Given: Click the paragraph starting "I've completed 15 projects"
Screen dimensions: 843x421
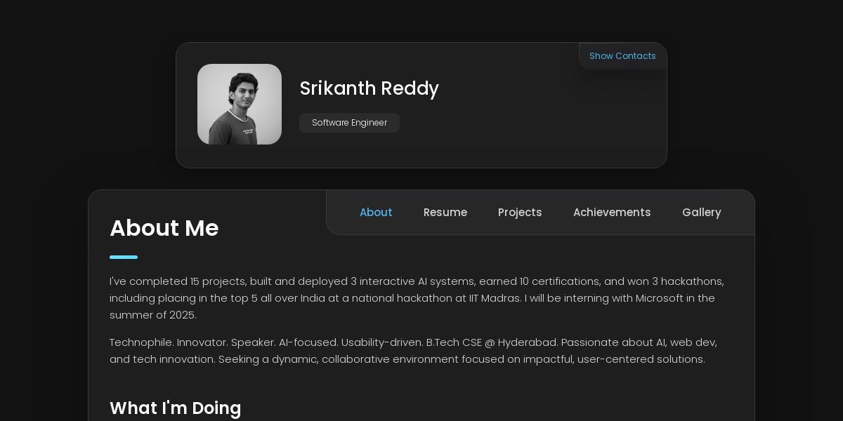Looking at the screenshot, I should (416, 298).
